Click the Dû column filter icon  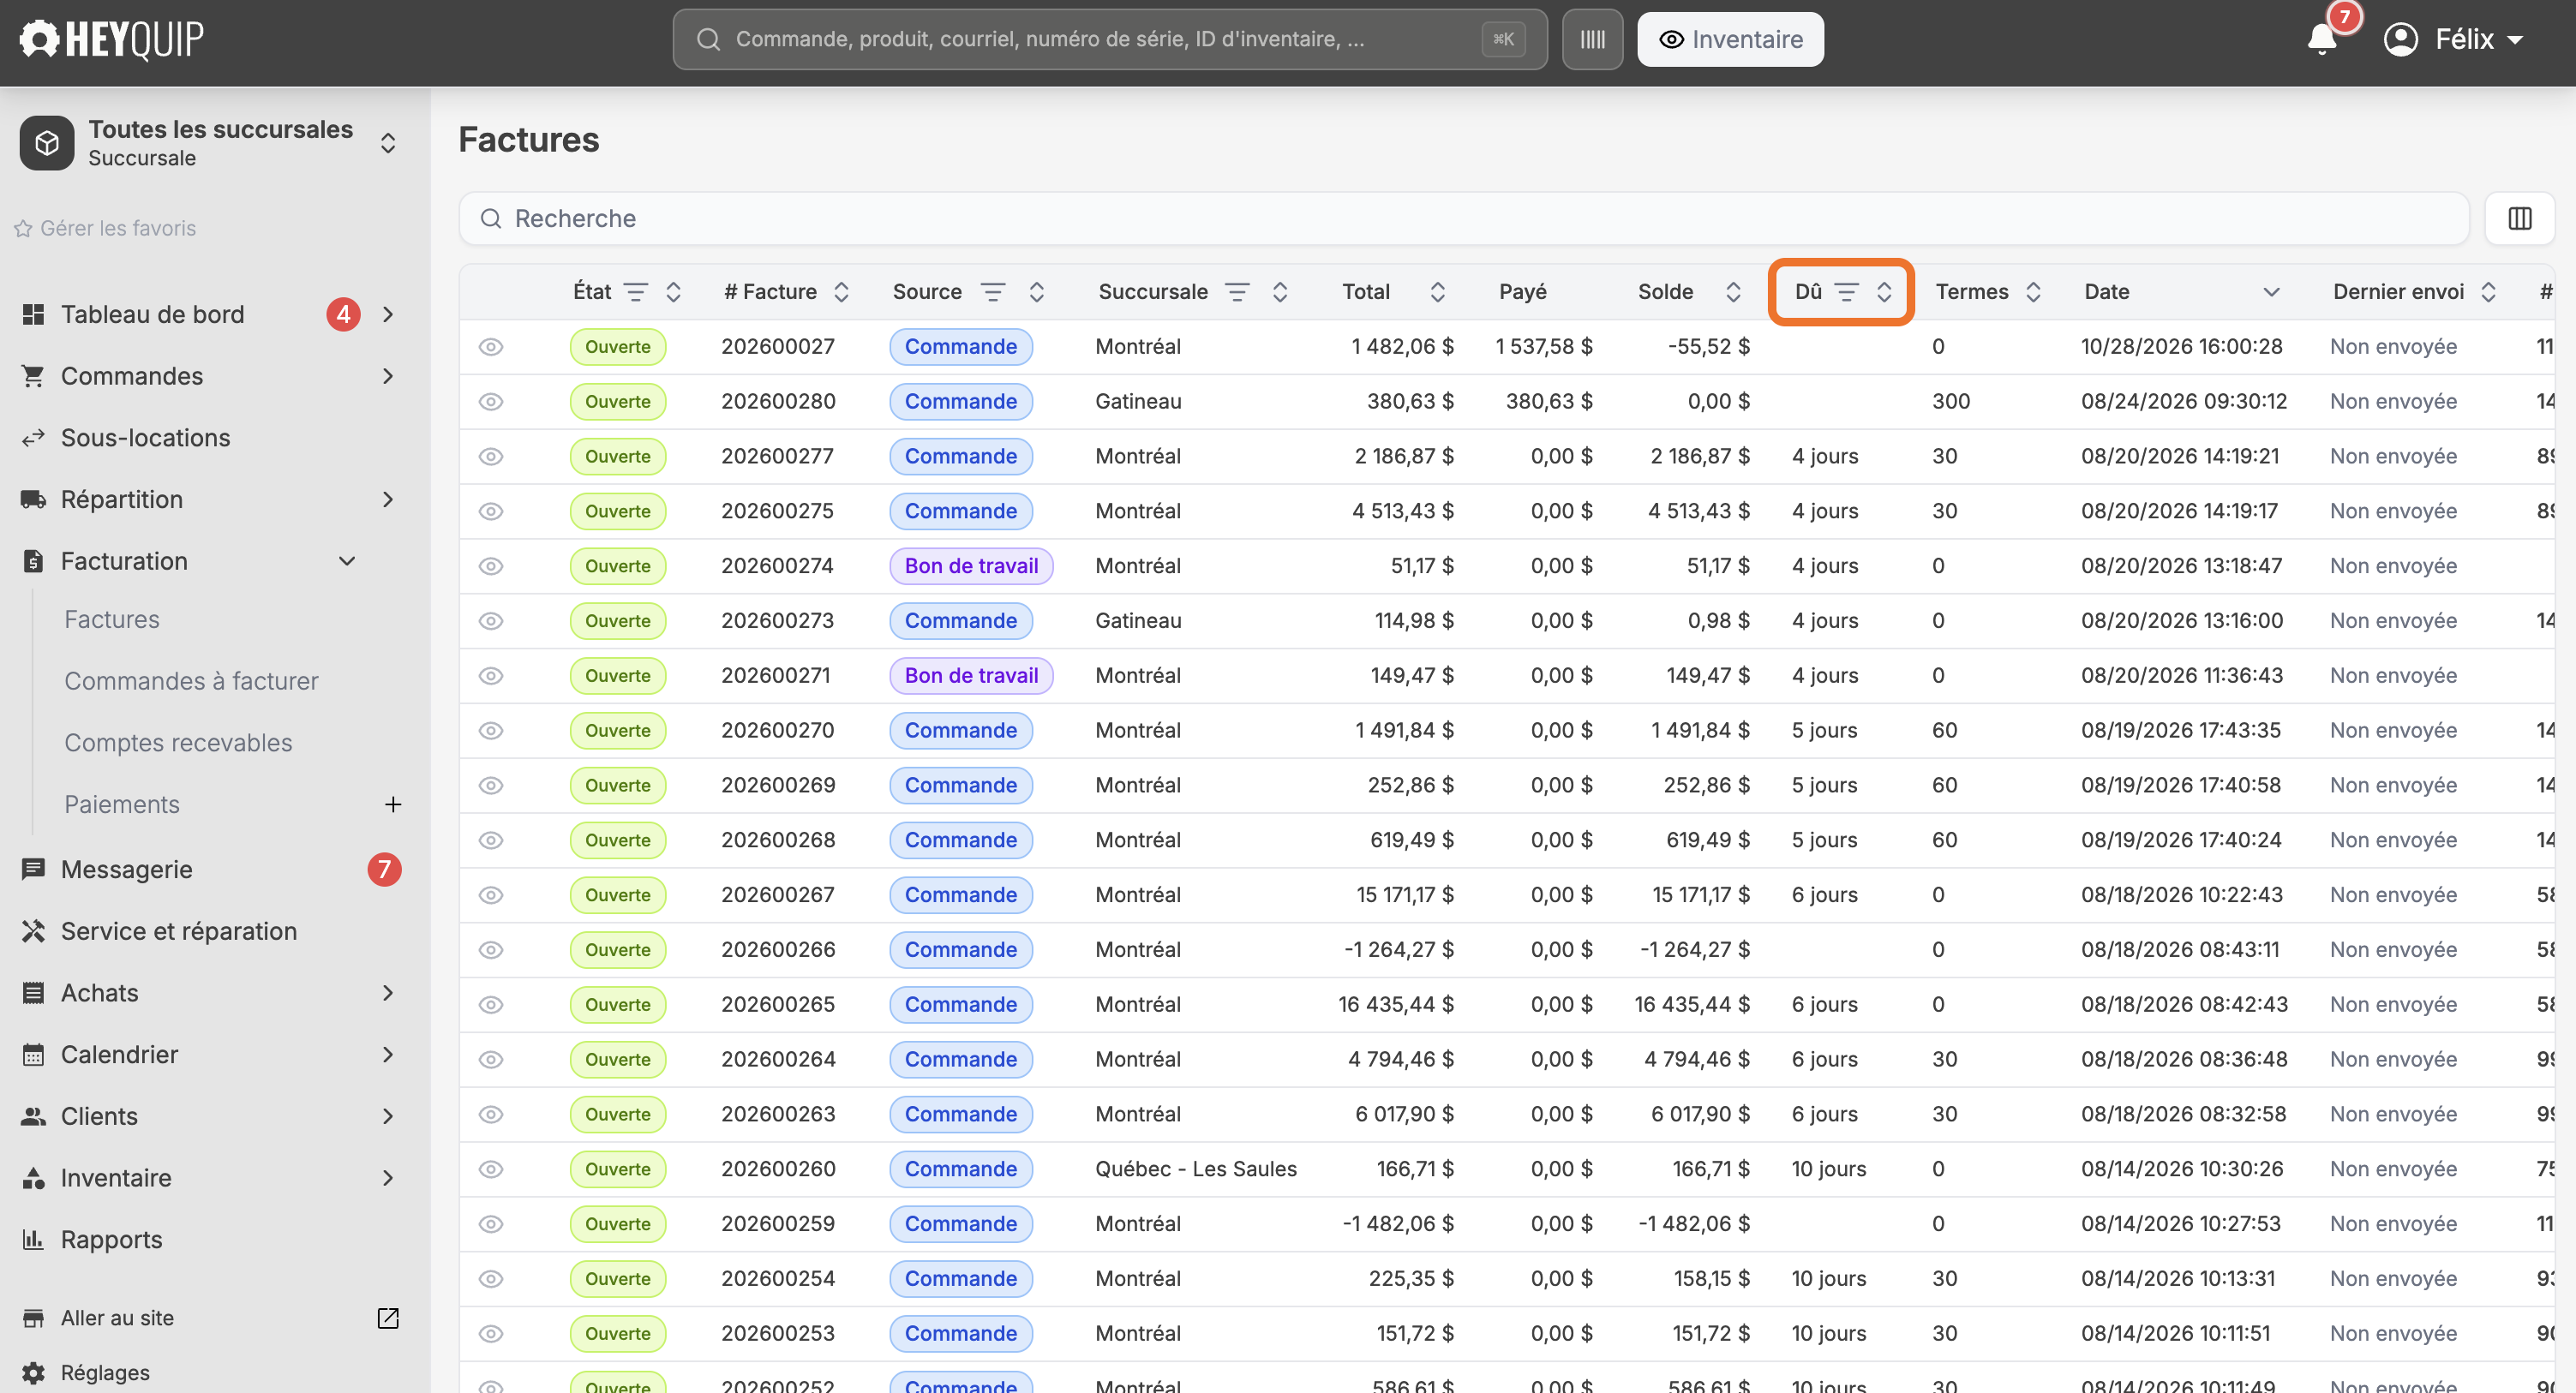1846,292
